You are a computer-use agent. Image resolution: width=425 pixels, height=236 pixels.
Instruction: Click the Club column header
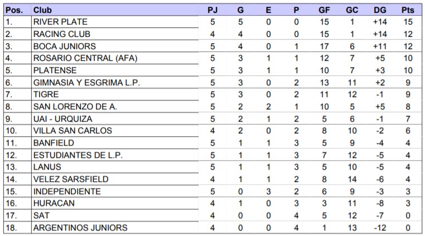40,10
